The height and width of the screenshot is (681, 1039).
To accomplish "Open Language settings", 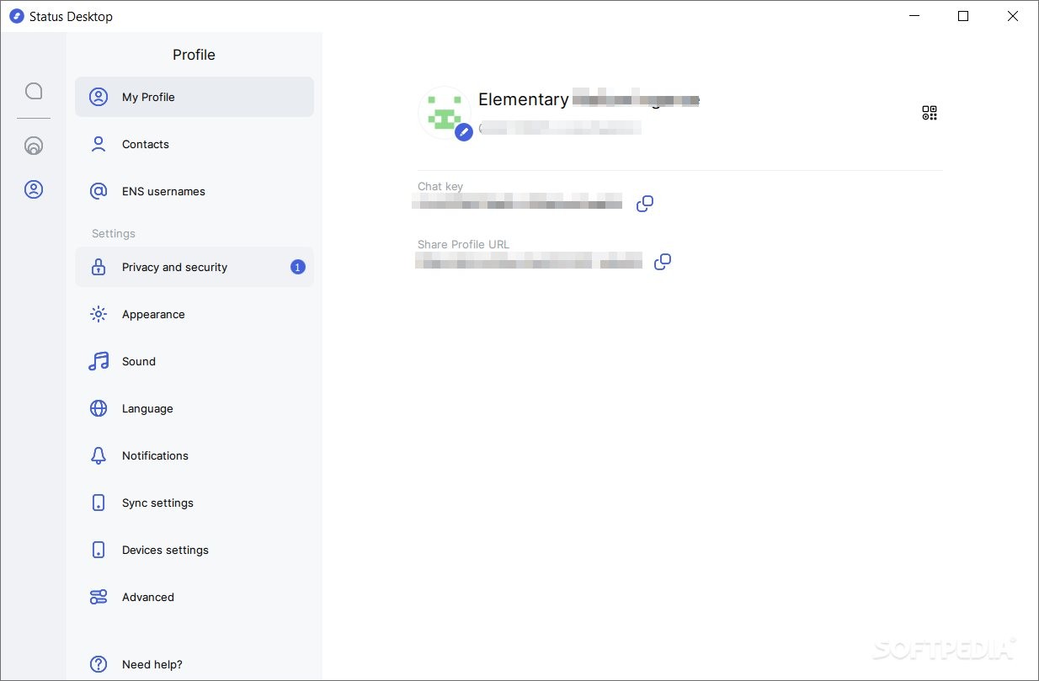I will click(x=194, y=408).
